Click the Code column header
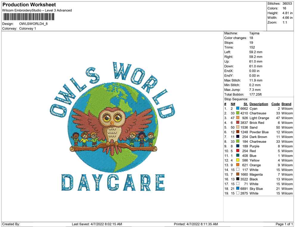 tap(276, 104)
